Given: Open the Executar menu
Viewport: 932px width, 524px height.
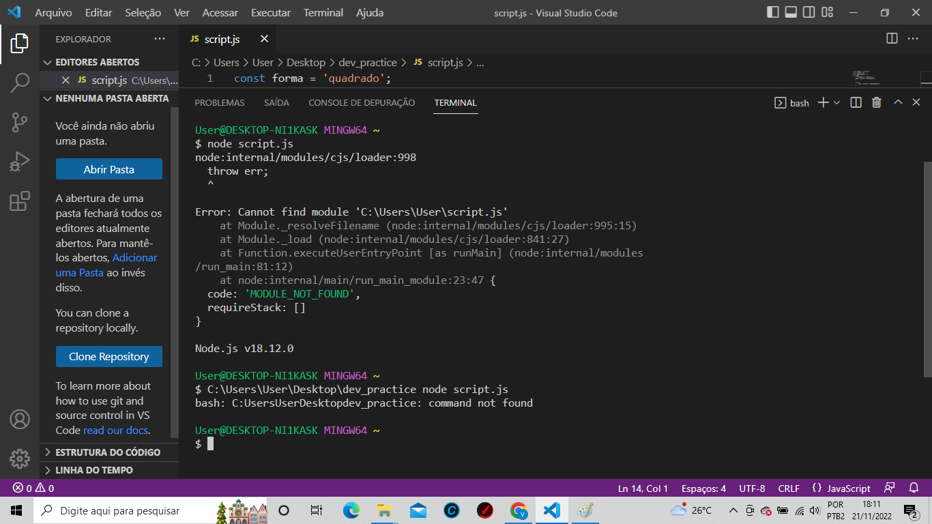Looking at the screenshot, I should [271, 12].
